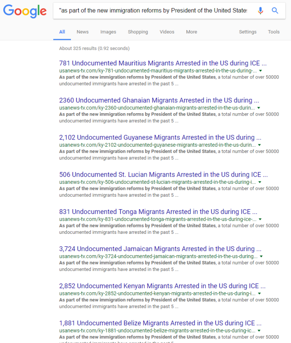Open the Ghanaian Migrants Arrested result
The image size is (291, 343).
(159, 100)
